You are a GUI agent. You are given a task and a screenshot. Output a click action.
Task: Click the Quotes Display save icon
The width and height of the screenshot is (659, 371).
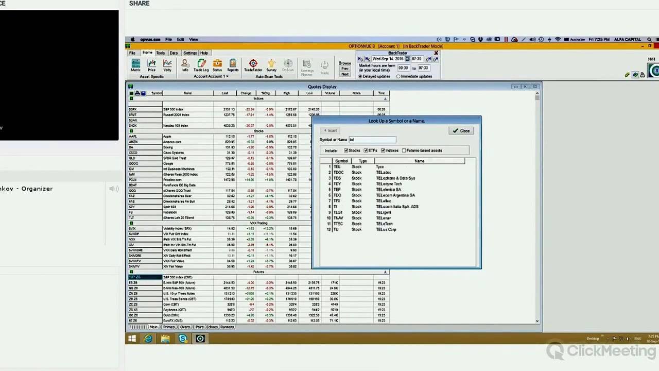pyautogui.click(x=143, y=93)
